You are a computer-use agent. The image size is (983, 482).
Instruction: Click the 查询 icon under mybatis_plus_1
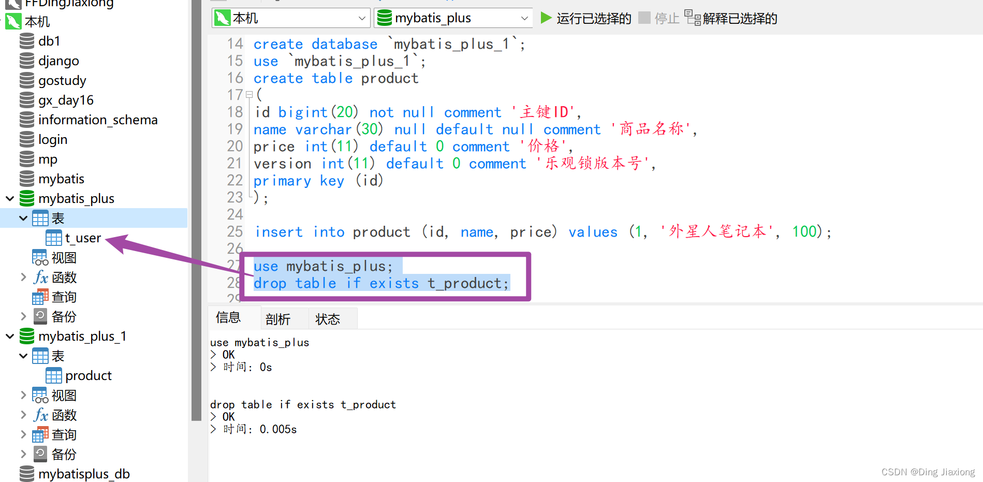coord(40,434)
